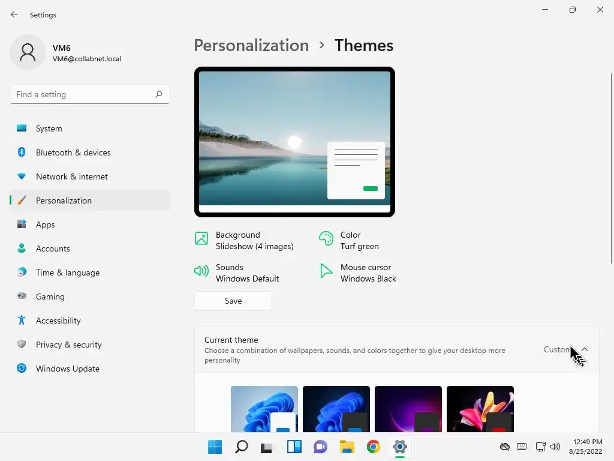Open the Windows Start menu
The height and width of the screenshot is (461, 614).
click(215, 447)
